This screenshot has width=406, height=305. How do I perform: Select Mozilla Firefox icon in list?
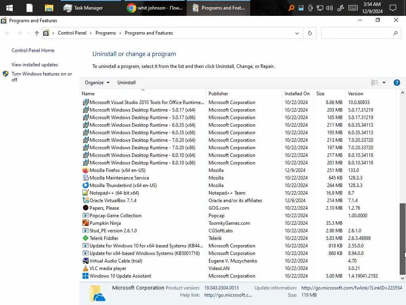pyautogui.click(x=86, y=170)
